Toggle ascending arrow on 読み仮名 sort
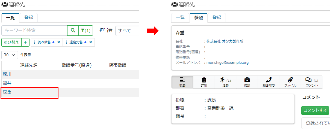Image resolution: width=330 pixels, height=130 pixels. pyautogui.click(x=54, y=42)
